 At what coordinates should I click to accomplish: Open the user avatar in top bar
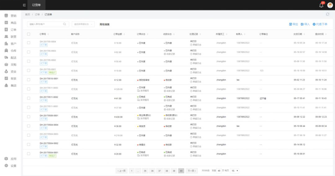click(330, 5)
